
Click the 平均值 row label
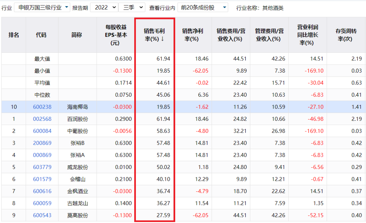(42, 83)
